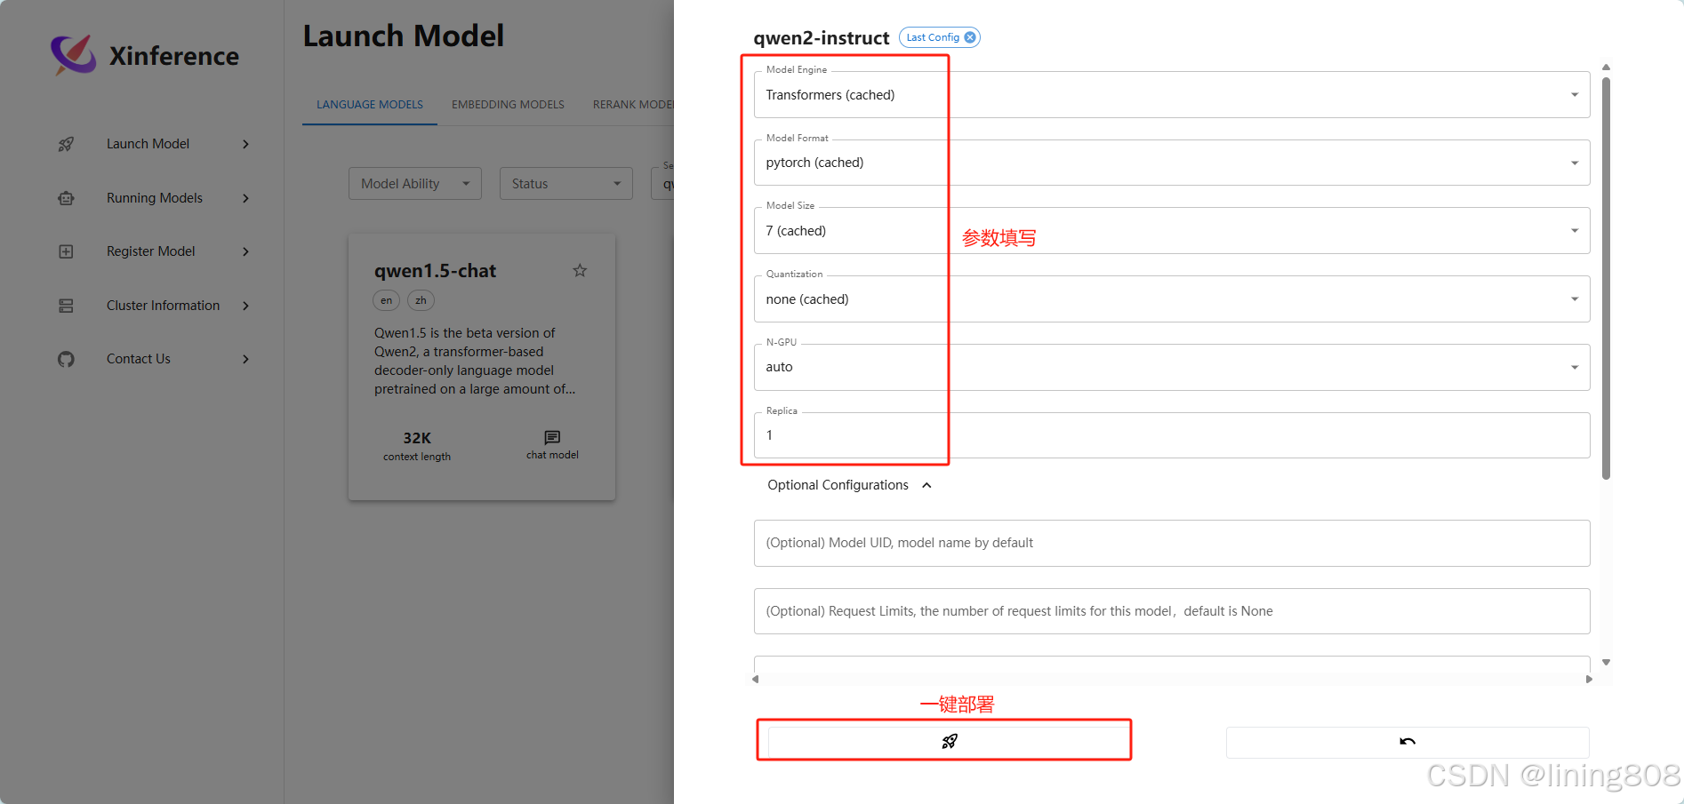Click the robot icon beside Running Models

coord(66,198)
